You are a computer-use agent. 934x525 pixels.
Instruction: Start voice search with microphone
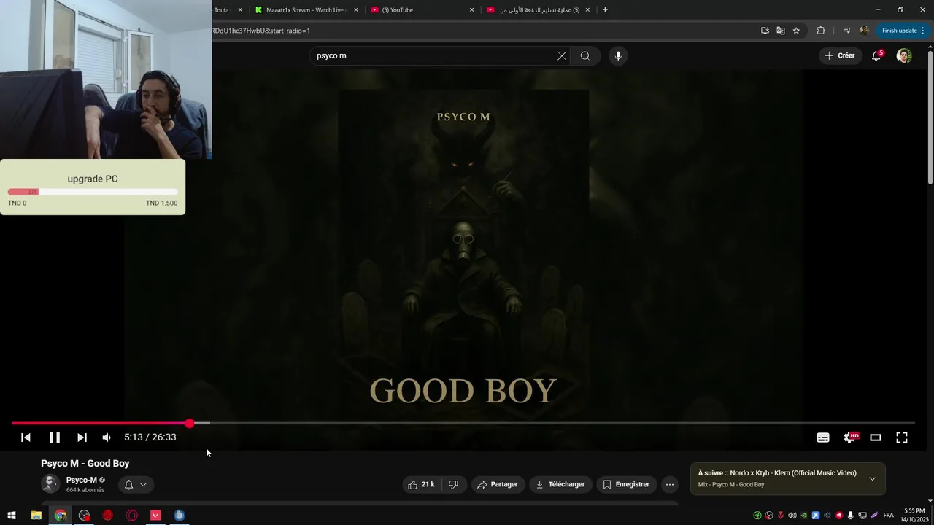tap(618, 56)
